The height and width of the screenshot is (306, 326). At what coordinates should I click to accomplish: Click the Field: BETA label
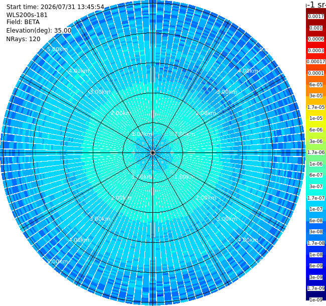click(23, 22)
